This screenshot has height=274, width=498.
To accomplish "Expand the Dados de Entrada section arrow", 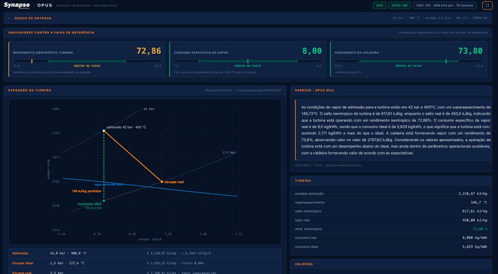I will click(9, 18).
